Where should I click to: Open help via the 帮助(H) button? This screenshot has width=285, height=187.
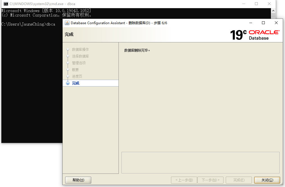tap(78, 180)
